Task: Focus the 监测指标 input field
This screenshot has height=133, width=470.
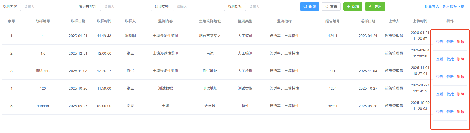Action: coord(271,7)
